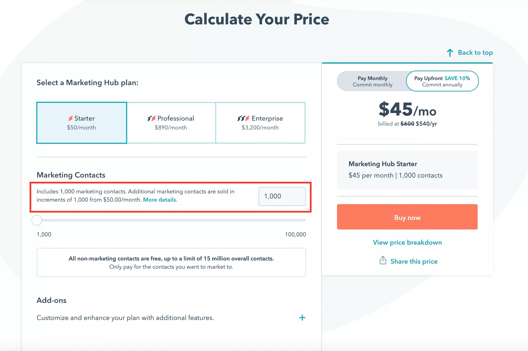Choose the Starter $50/month plan

[82, 123]
